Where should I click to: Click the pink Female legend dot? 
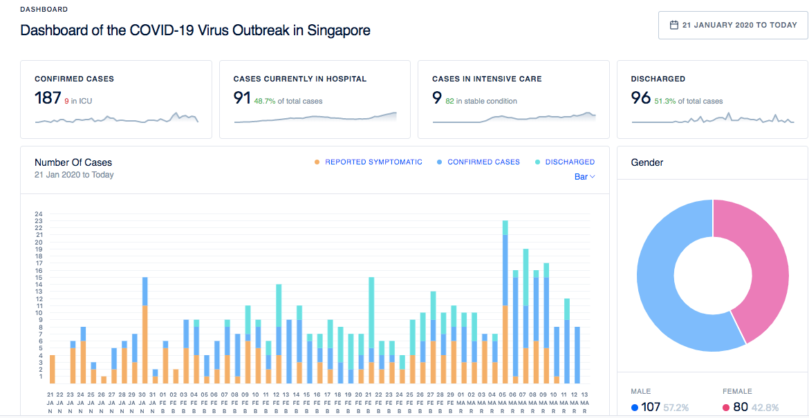coord(727,408)
